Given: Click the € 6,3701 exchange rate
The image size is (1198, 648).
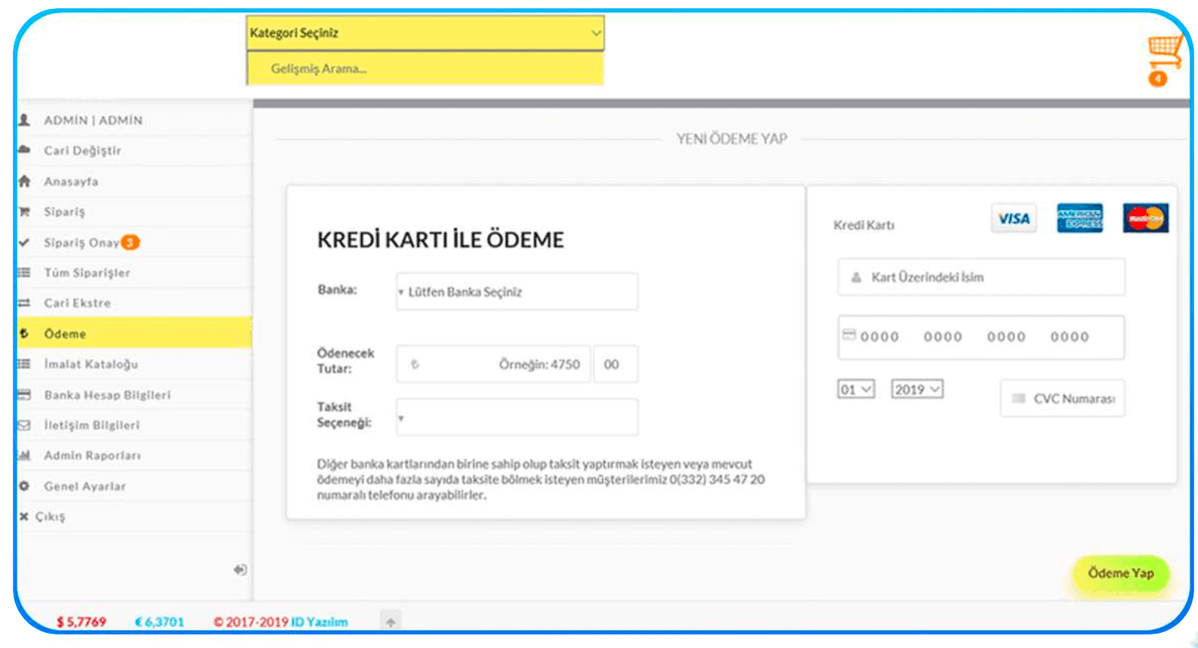Looking at the screenshot, I should tap(159, 622).
